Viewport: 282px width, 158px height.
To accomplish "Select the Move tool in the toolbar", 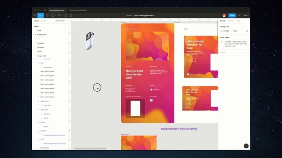I will pyautogui.click(x=40, y=16).
